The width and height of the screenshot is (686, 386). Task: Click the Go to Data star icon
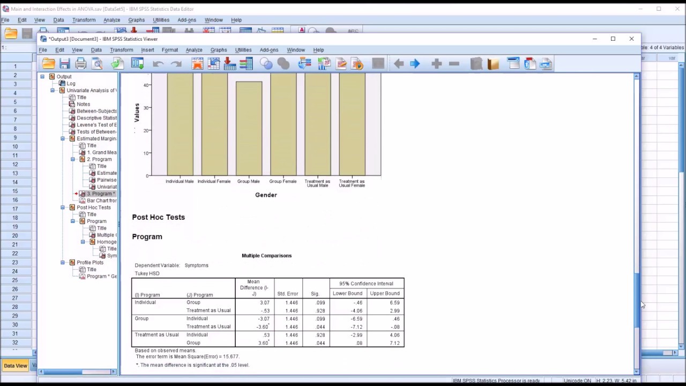[x=197, y=64]
